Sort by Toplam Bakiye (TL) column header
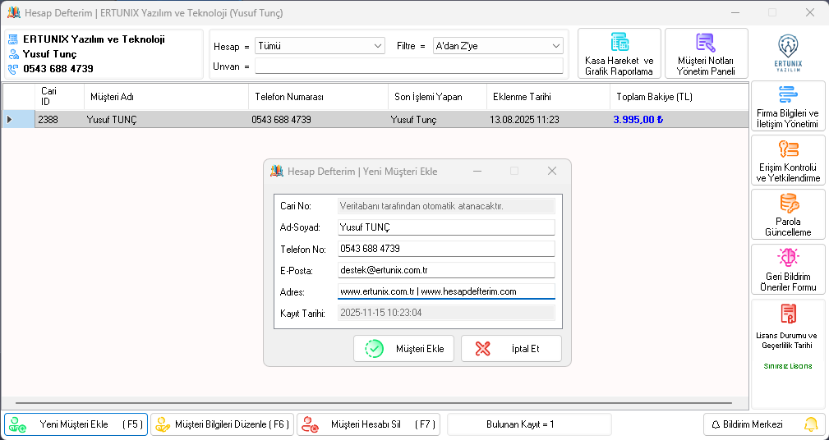 [x=654, y=97]
